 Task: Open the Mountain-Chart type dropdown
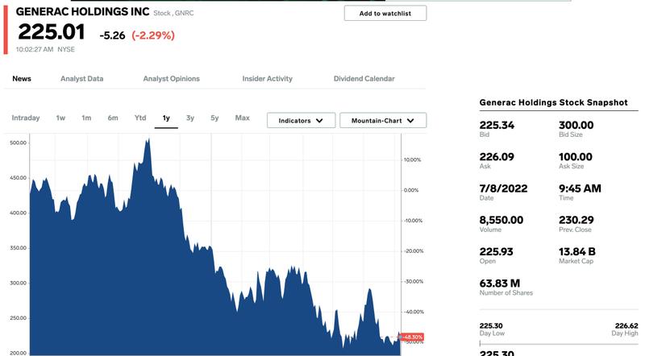coord(383,121)
